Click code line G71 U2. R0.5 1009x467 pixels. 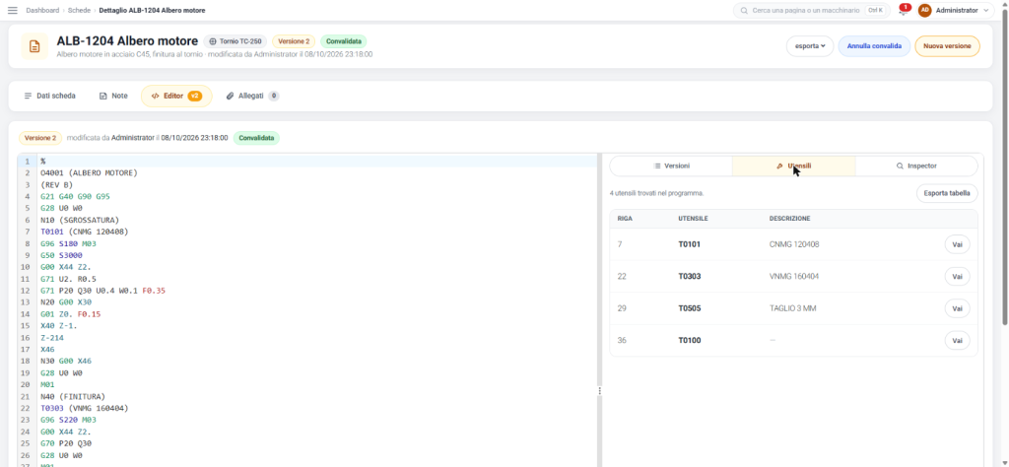coord(68,279)
